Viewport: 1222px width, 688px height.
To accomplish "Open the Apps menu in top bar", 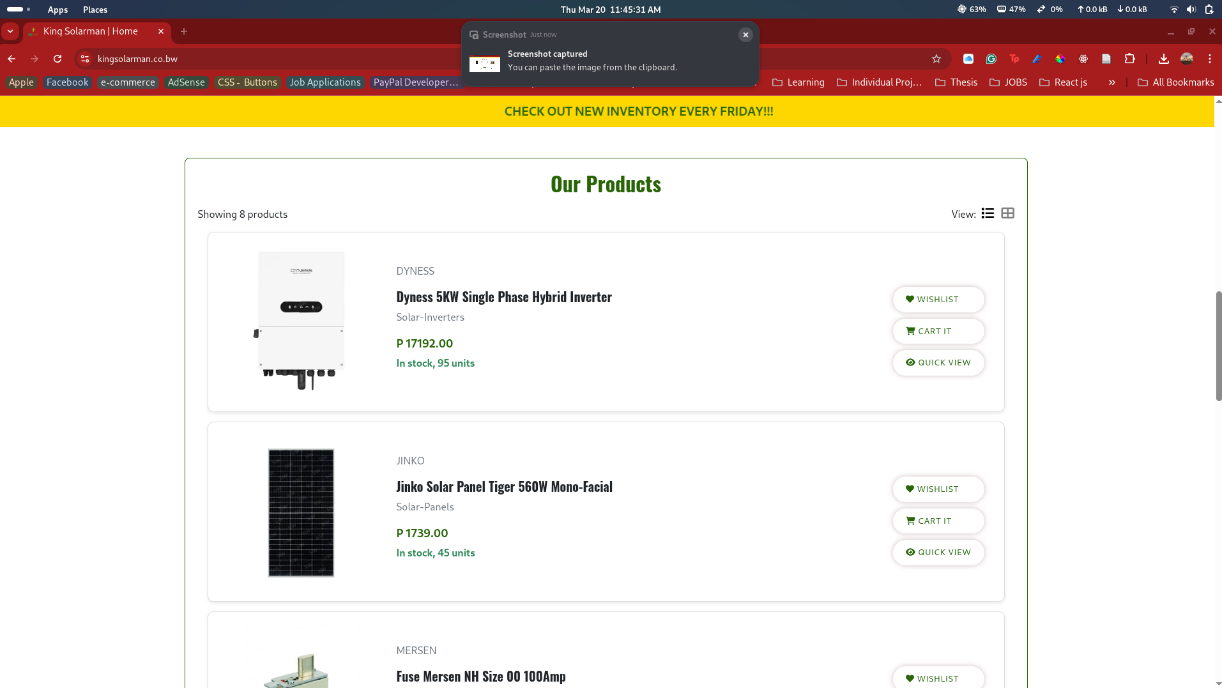I will [57, 10].
